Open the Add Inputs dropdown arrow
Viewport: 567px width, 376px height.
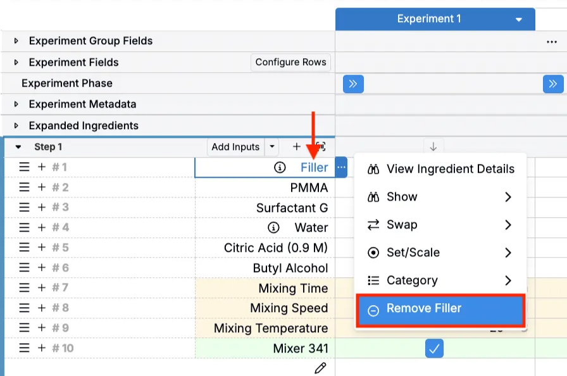(x=272, y=147)
